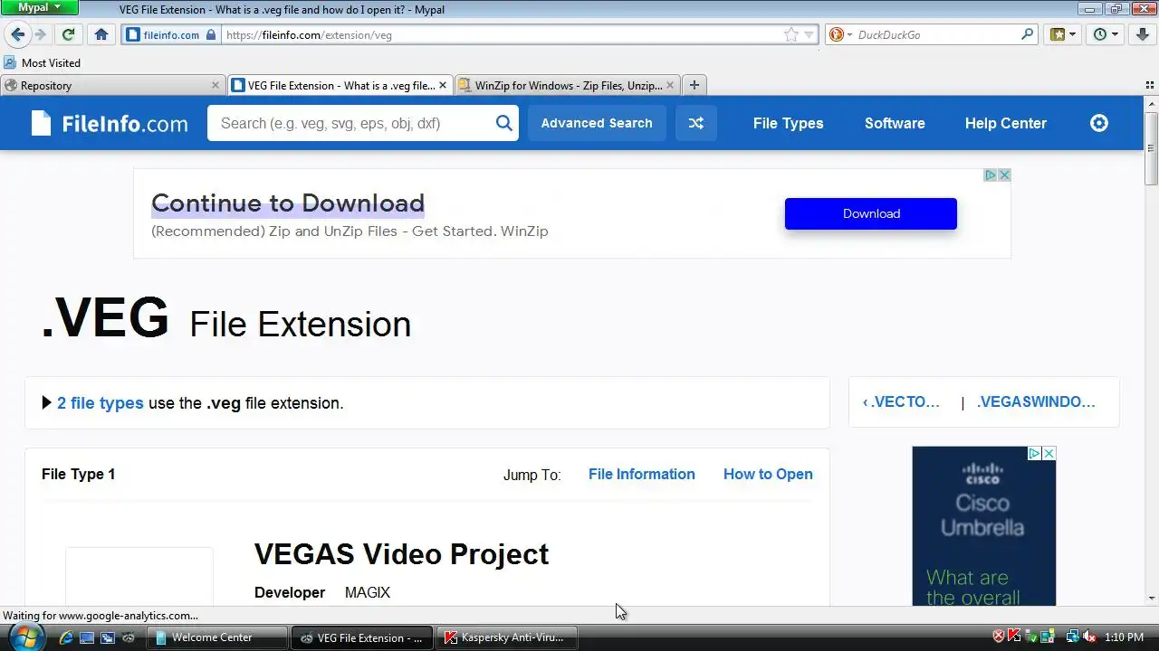Viewport: 1159px width, 651px height.
Task: Click the page scrollbar down arrow
Action: pyautogui.click(x=1152, y=598)
